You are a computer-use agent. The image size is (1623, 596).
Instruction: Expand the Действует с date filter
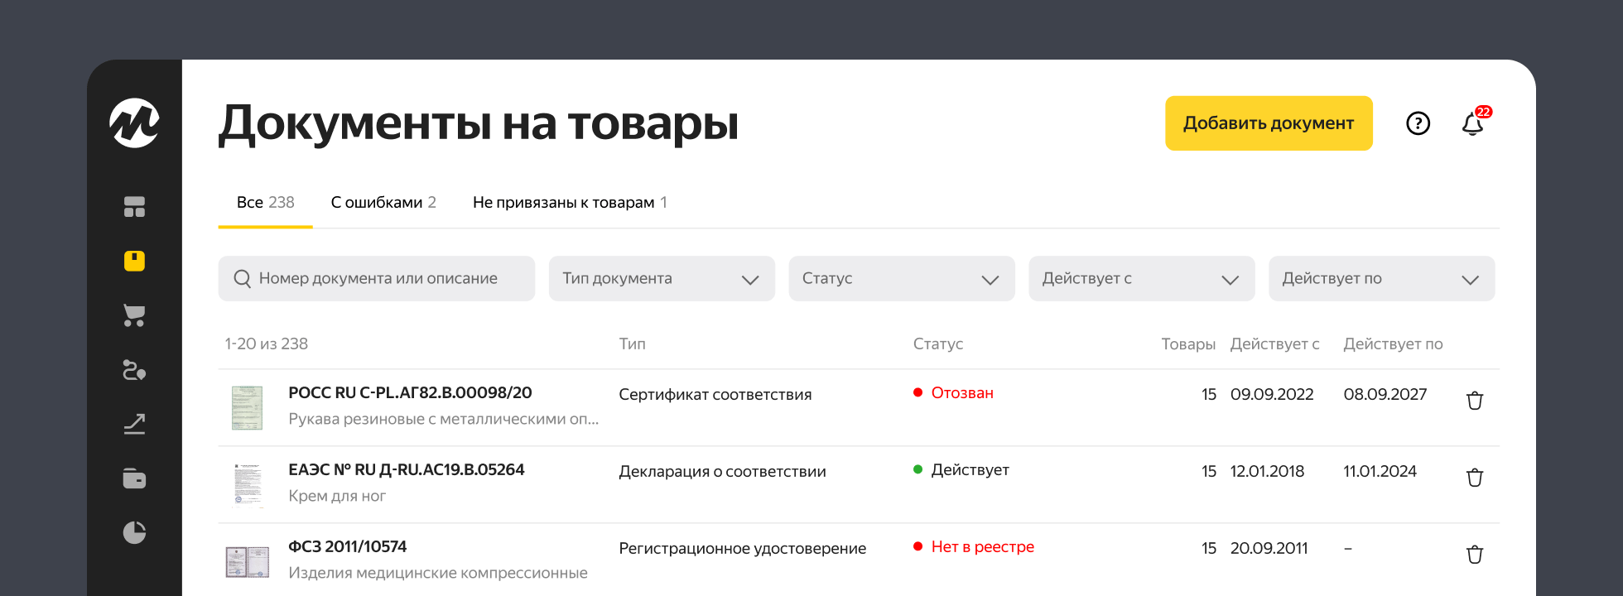[x=1141, y=279]
